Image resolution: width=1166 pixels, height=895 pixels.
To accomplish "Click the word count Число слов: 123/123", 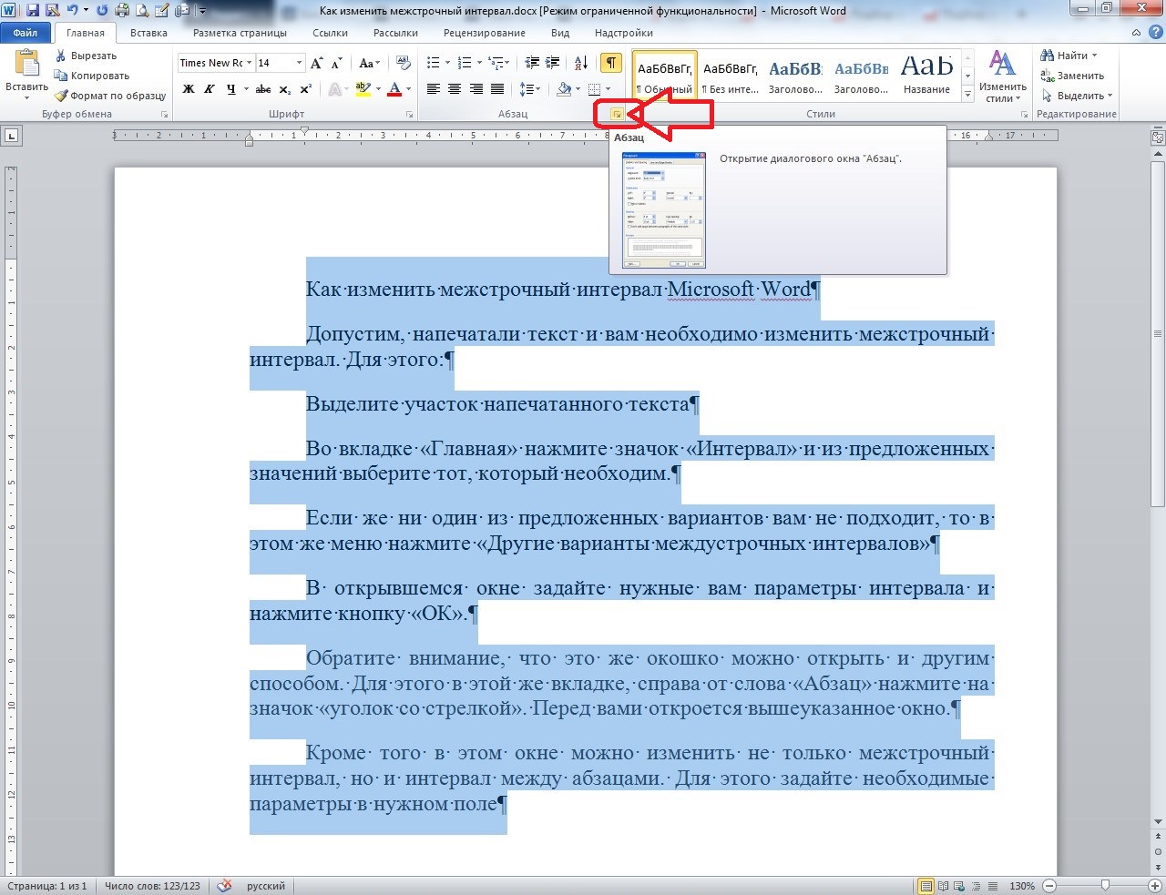I will tap(152, 886).
